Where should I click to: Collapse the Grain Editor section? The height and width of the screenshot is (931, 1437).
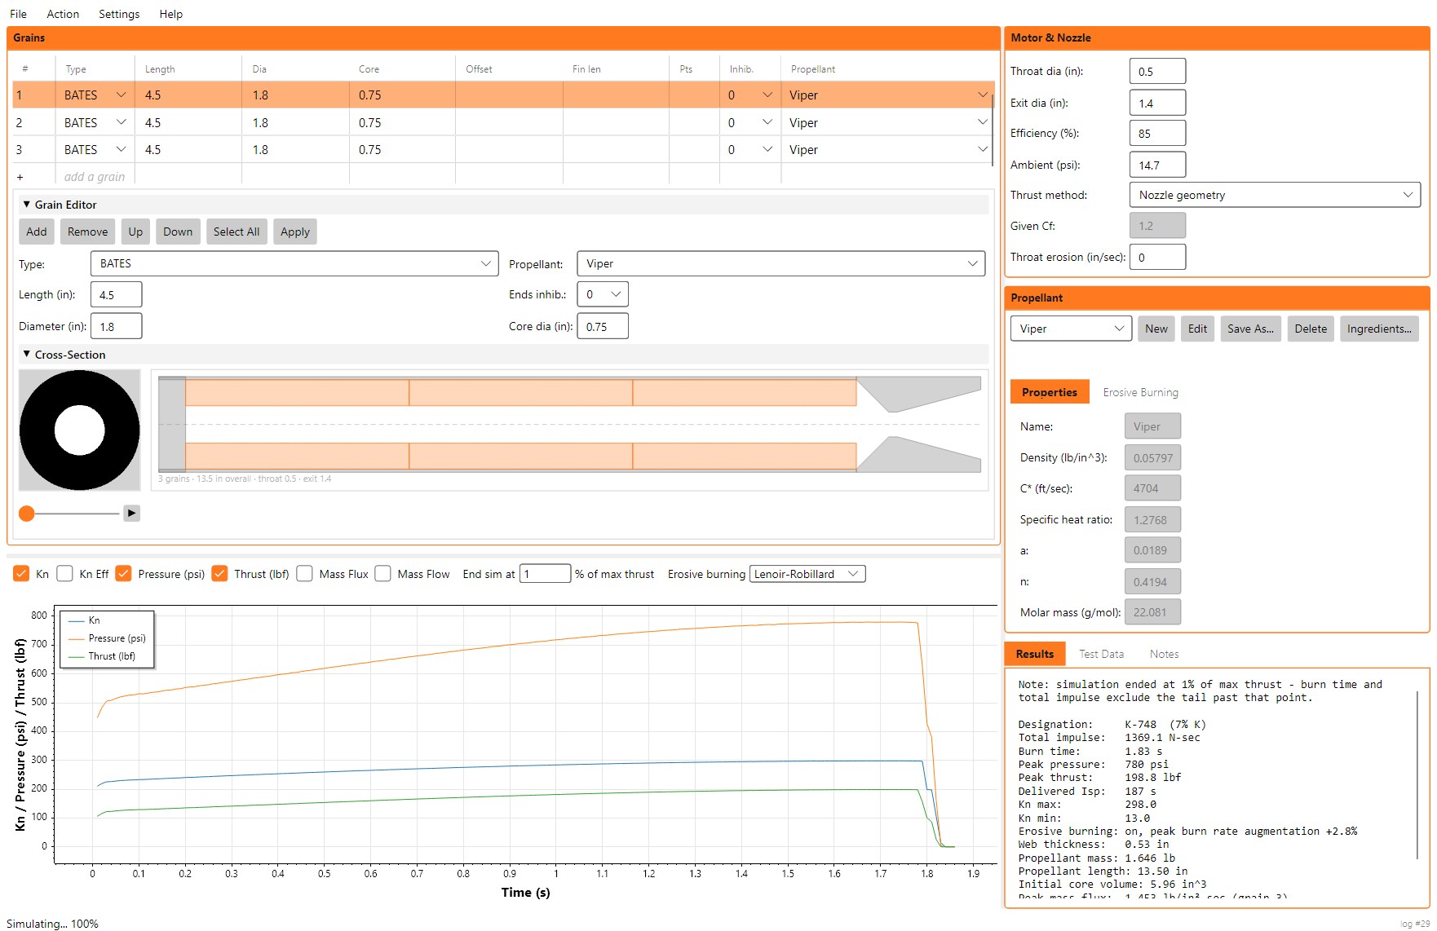click(27, 205)
